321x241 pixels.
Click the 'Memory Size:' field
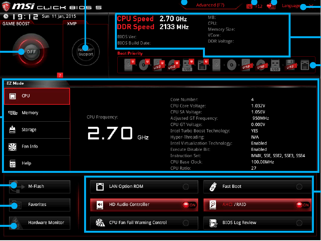221,30
